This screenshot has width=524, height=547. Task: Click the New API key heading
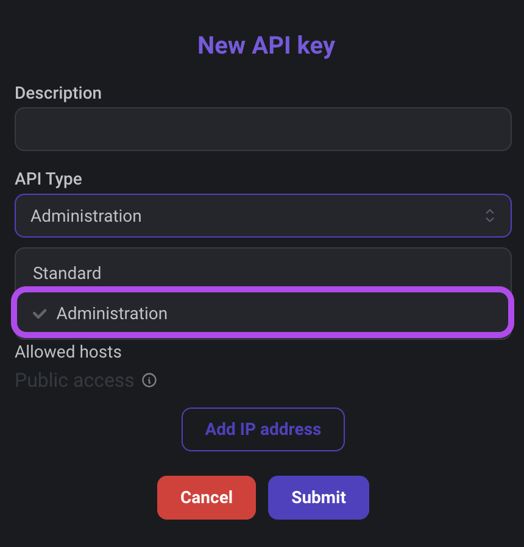(x=266, y=45)
